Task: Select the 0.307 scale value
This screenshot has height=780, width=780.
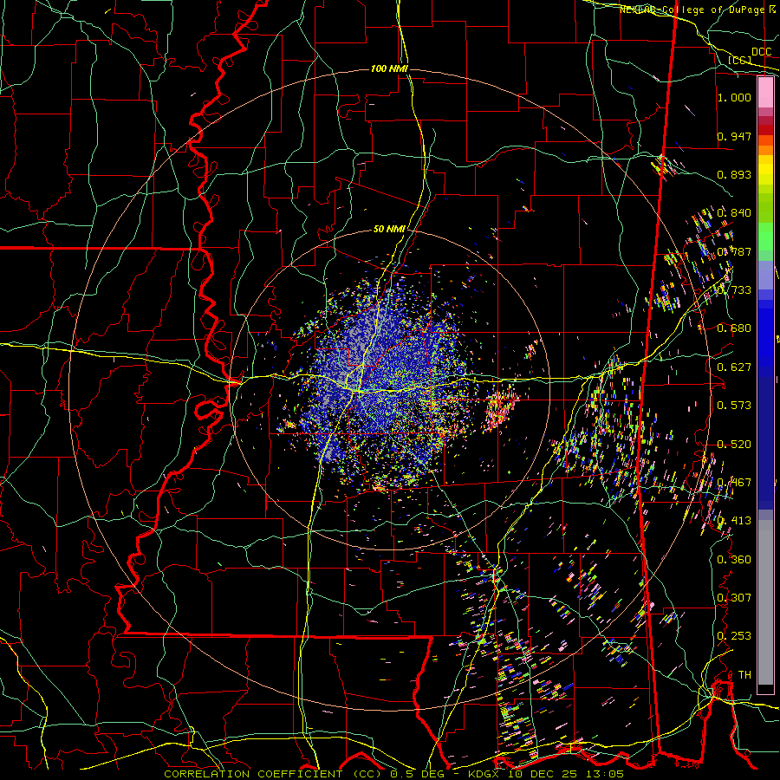Action: coord(734,598)
